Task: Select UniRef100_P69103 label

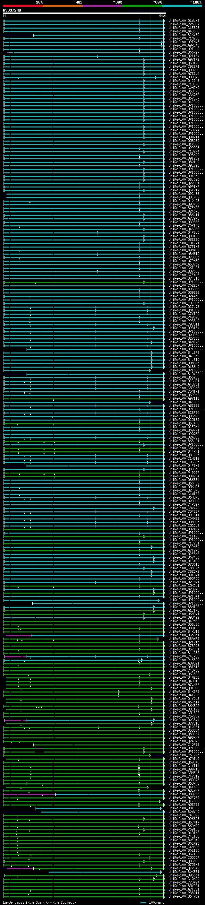Action: pos(184,830)
